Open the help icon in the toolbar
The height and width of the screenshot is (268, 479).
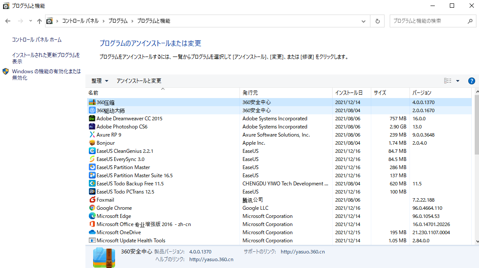point(471,80)
